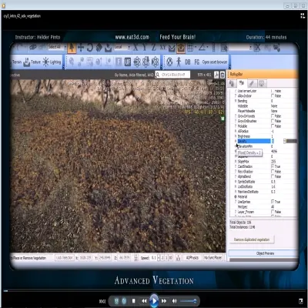The width and height of the screenshot is (308, 308).
Task: Open the FG flow graph editor
Action: click(x=197, y=62)
